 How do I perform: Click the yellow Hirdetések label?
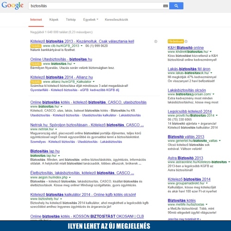[176, 41]
